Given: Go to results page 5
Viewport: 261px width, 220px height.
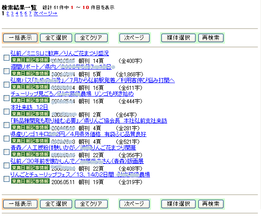Looking at the screenshot, I should tap(21, 13).
